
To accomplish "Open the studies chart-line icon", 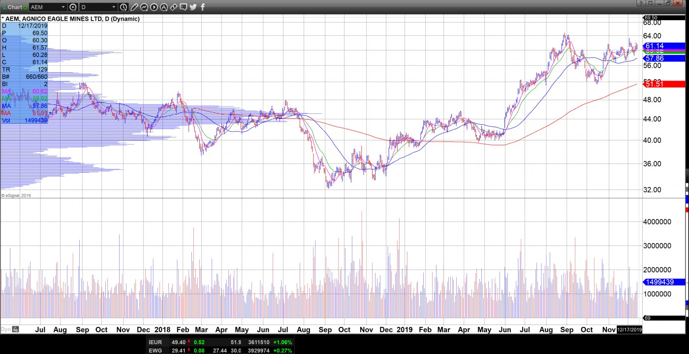I will point(144,7).
